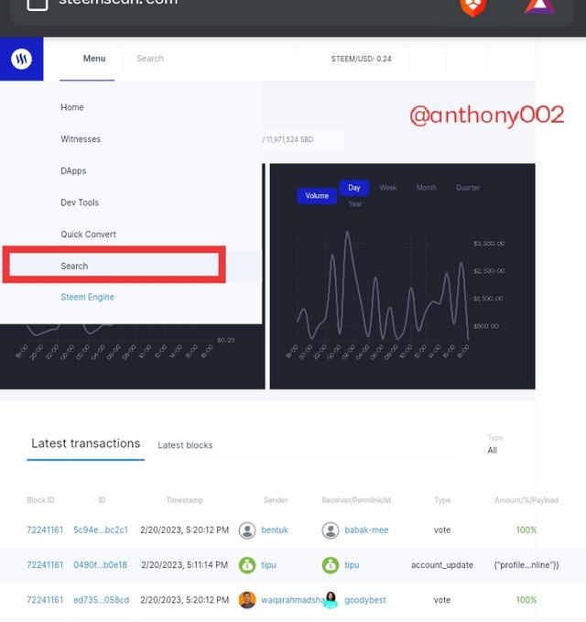Click bentuk's sender avatar icon
Viewport: 586px width, 622px height.
coord(247,530)
